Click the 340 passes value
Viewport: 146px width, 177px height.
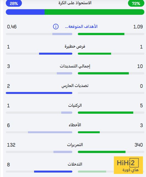139,145
